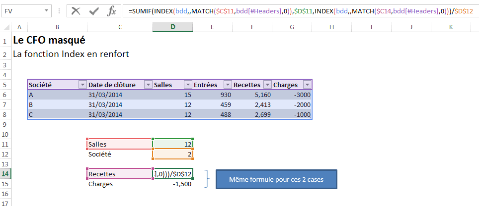
Task: Open Entrées column filter dropdown
Action: click(227, 85)
